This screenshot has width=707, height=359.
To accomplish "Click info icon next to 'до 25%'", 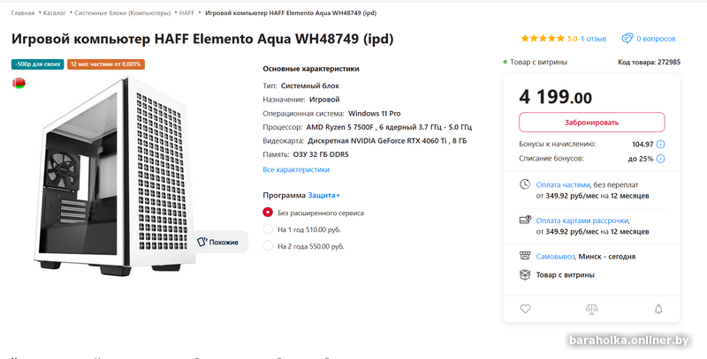I will pyautogui.click(x=661, y=159).
